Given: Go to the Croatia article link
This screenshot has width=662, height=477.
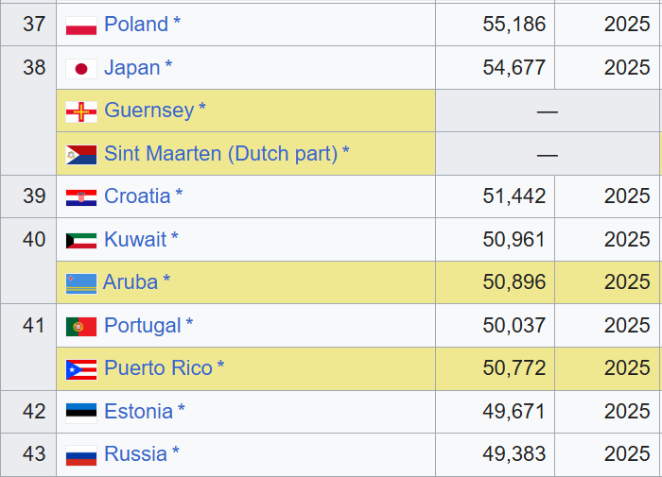Looking at the screenshot, I should pyautogui.click(x=137, y=196).
